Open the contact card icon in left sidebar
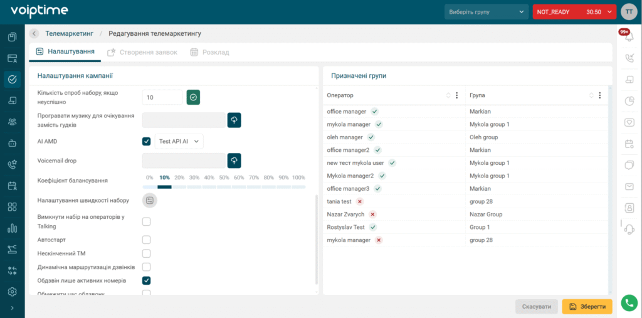Viewport: 642px width, 318px height. coord(13,58)
